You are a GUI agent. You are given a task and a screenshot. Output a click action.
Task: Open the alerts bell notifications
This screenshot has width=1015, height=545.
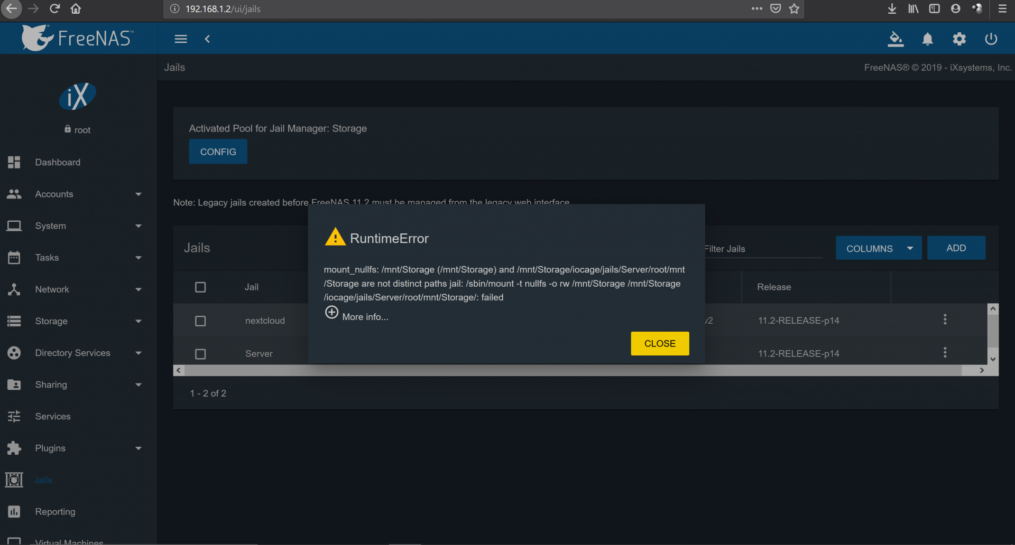click(x=927, y=39)
